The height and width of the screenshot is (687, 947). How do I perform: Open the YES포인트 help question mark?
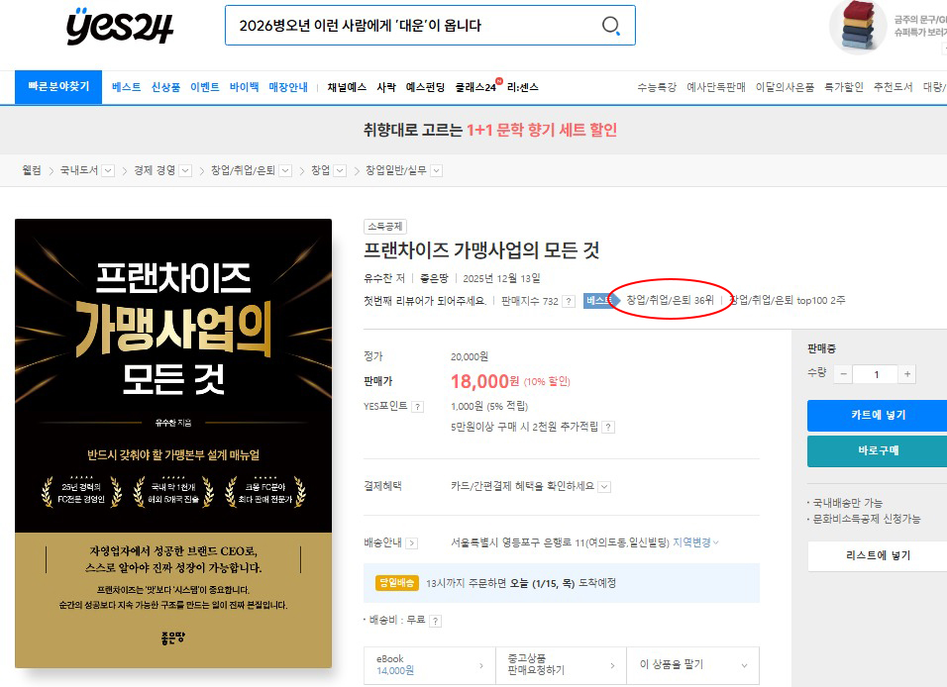(418, 406)
